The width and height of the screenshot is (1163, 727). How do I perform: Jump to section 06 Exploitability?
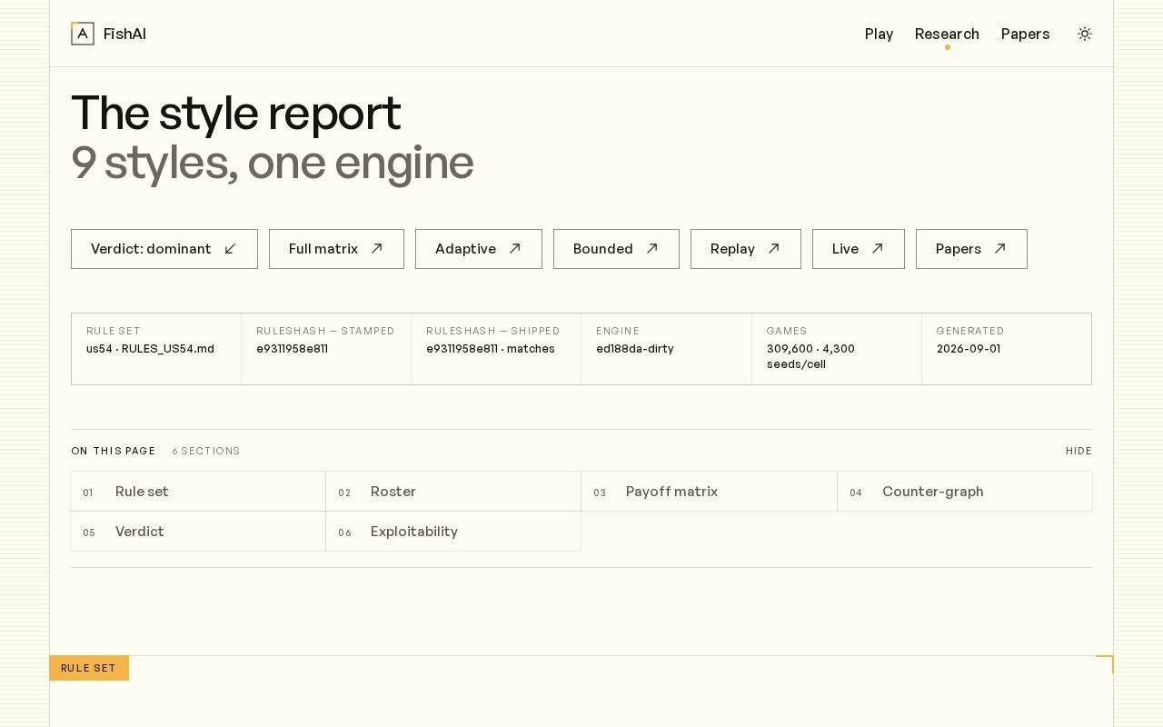(x=453, y=532)
